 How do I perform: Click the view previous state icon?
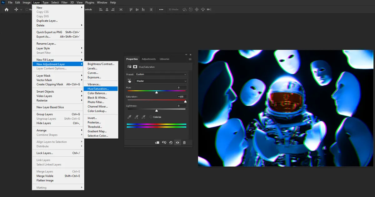pos(164,142)
